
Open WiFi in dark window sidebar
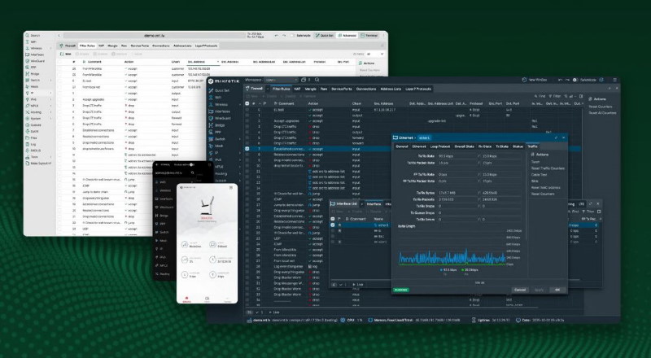click(x=216, y=98)
